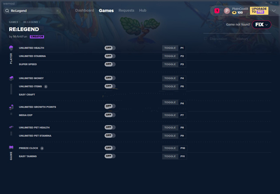Click Toggle button for F4 Unlimited Money
This screenshot has width=280, height=194.
click(x=170, y=78)
